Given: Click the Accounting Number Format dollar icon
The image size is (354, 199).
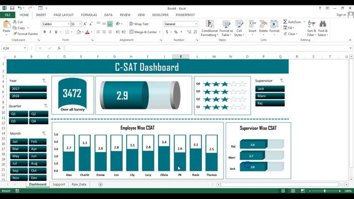Looking at the screenshot, I should coord(167,32).
